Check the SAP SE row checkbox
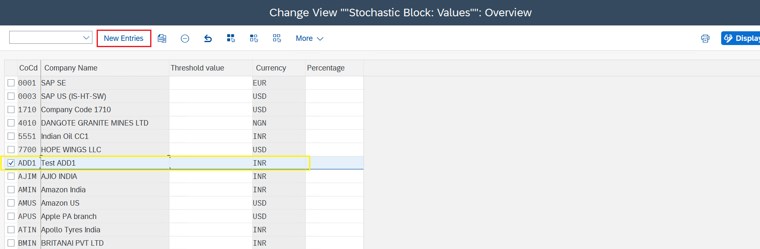This screenshot has width=760, height=249. point(11,83)
